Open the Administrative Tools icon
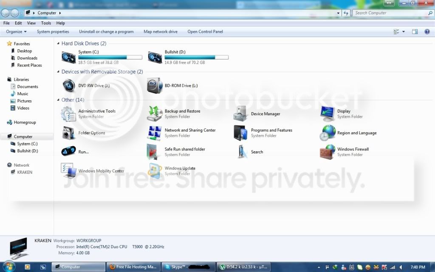 click(68, 114)
